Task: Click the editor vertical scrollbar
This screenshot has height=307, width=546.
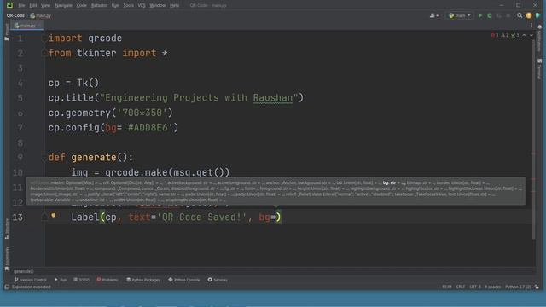Action: point(533,139)
